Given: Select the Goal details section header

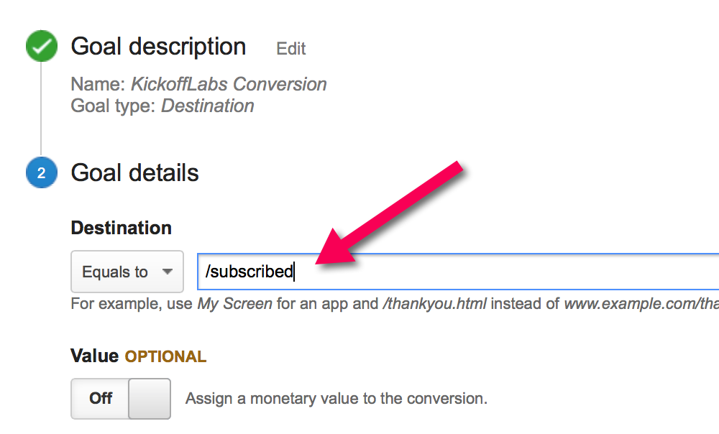Looking at the screenshot, I should tap(134, 172).
